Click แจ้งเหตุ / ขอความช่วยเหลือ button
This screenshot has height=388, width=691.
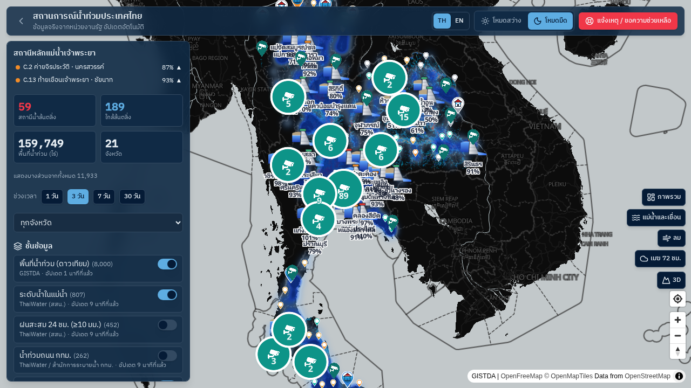(628, 21)
